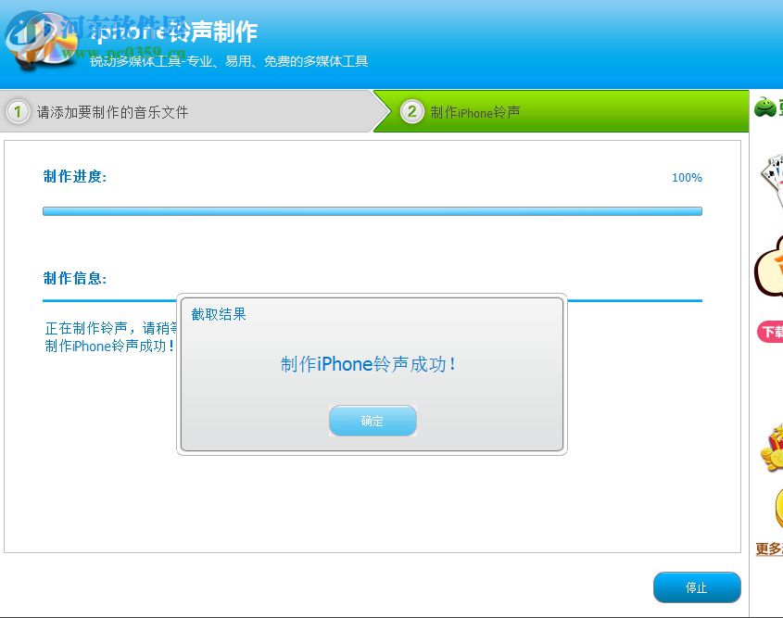Image resolution: width=783 pixels, height=618 pixels.
Task: Click the blue progress bar
Action: pos(371,210)
